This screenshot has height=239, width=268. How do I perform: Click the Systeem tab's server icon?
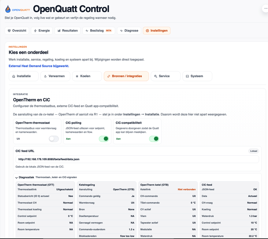coord(187,76)
